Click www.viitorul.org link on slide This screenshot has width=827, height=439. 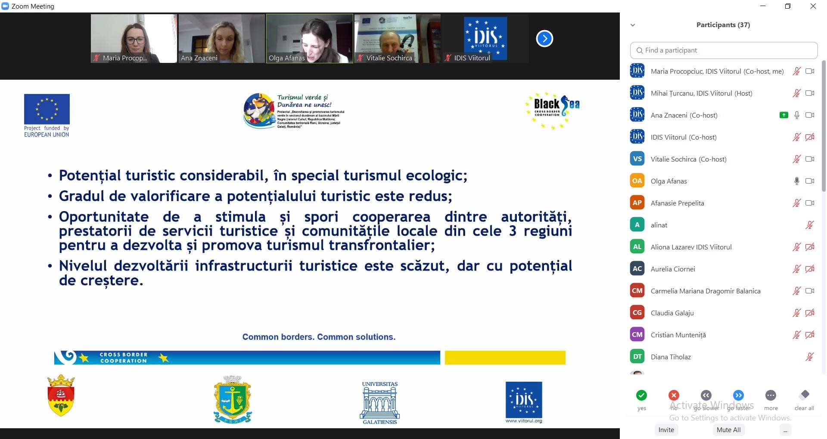coord(524,421)
